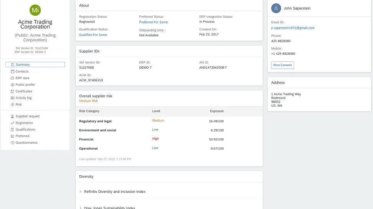Click John Saperstein's contact avatar
The width and height of the screenshot is (373, 209).
click(276, 8)
